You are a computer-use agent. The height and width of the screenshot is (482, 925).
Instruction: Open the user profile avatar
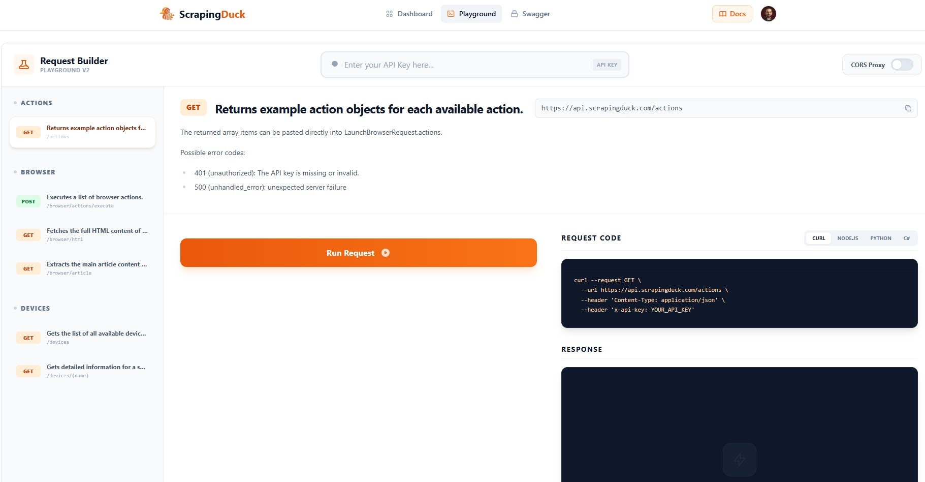[768, 14]
